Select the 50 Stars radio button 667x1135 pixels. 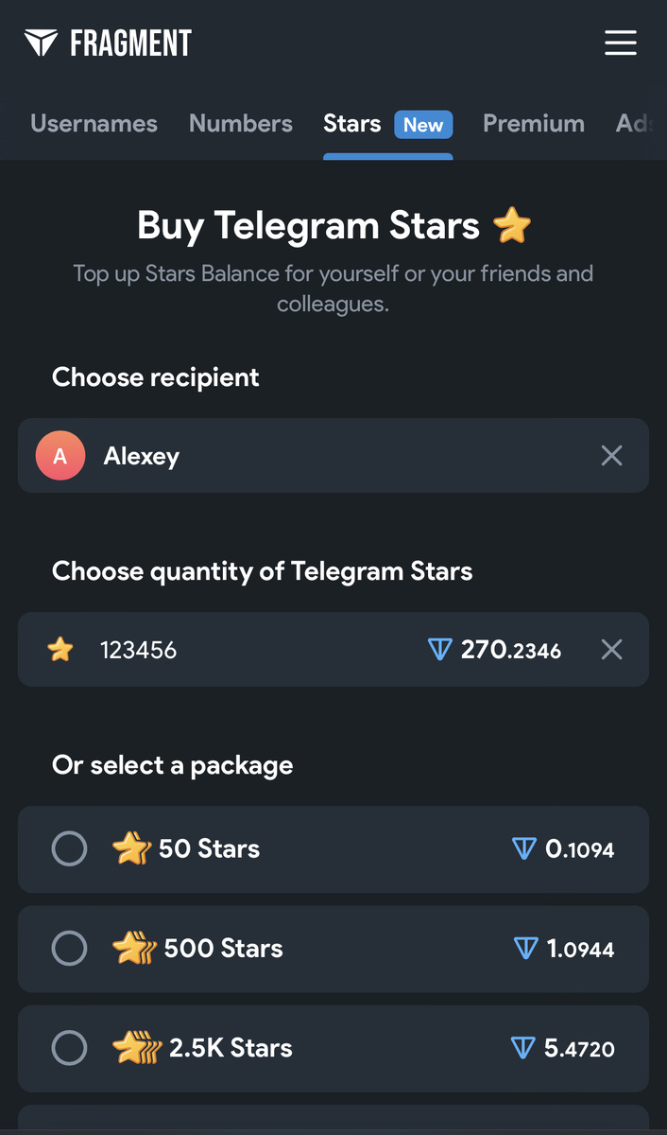69,848
